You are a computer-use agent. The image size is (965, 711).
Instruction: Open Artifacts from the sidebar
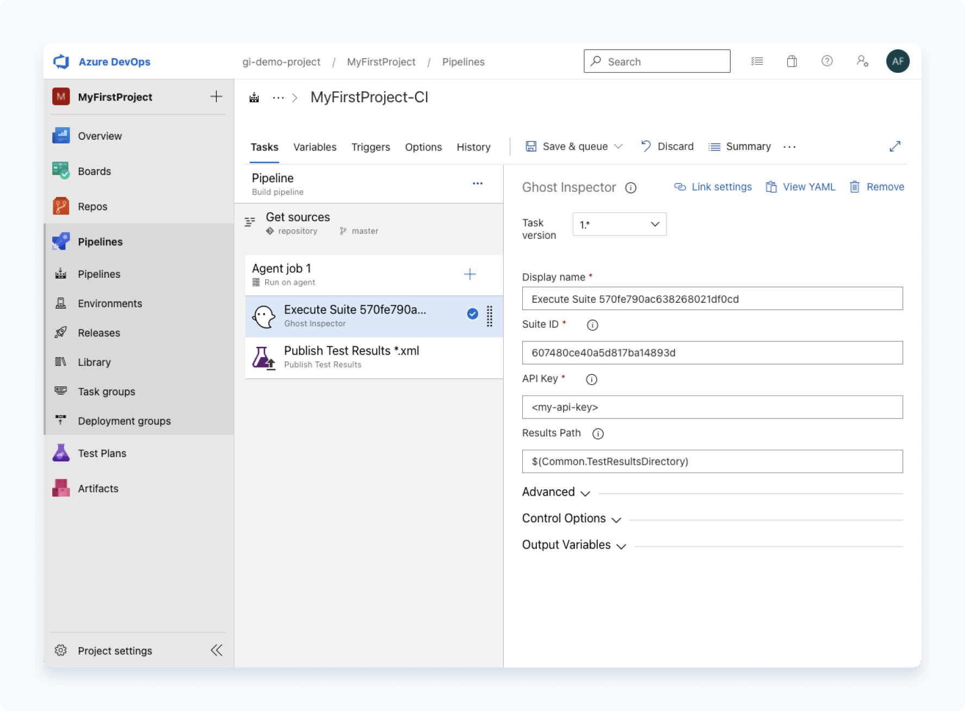click(x=98, y=488)
